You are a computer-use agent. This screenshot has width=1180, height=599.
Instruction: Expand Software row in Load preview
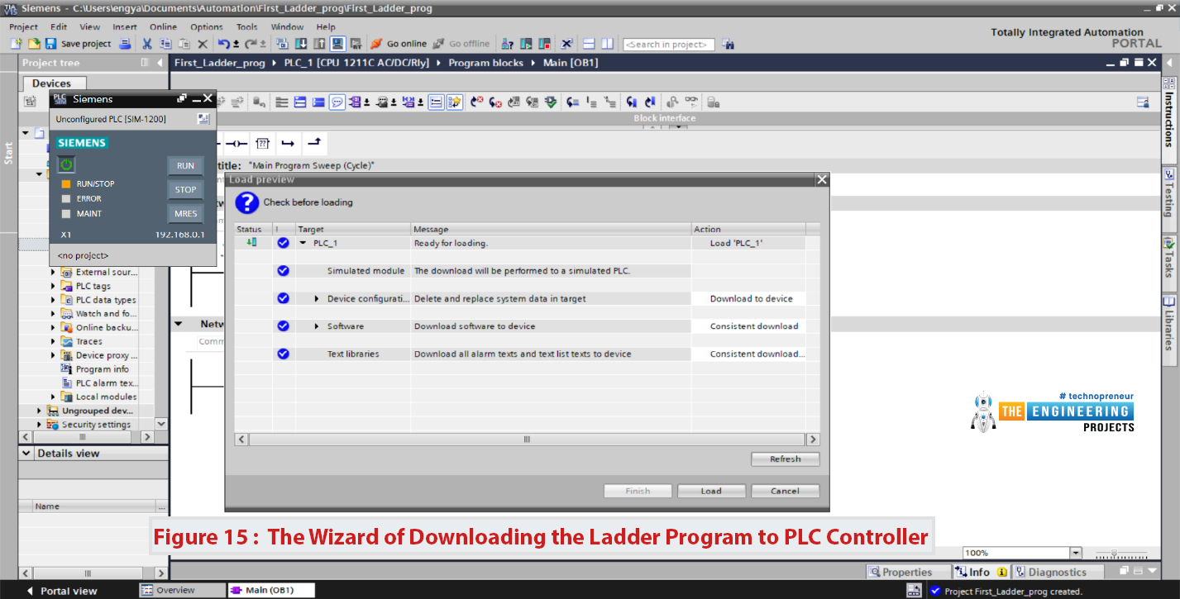[317, 326]
